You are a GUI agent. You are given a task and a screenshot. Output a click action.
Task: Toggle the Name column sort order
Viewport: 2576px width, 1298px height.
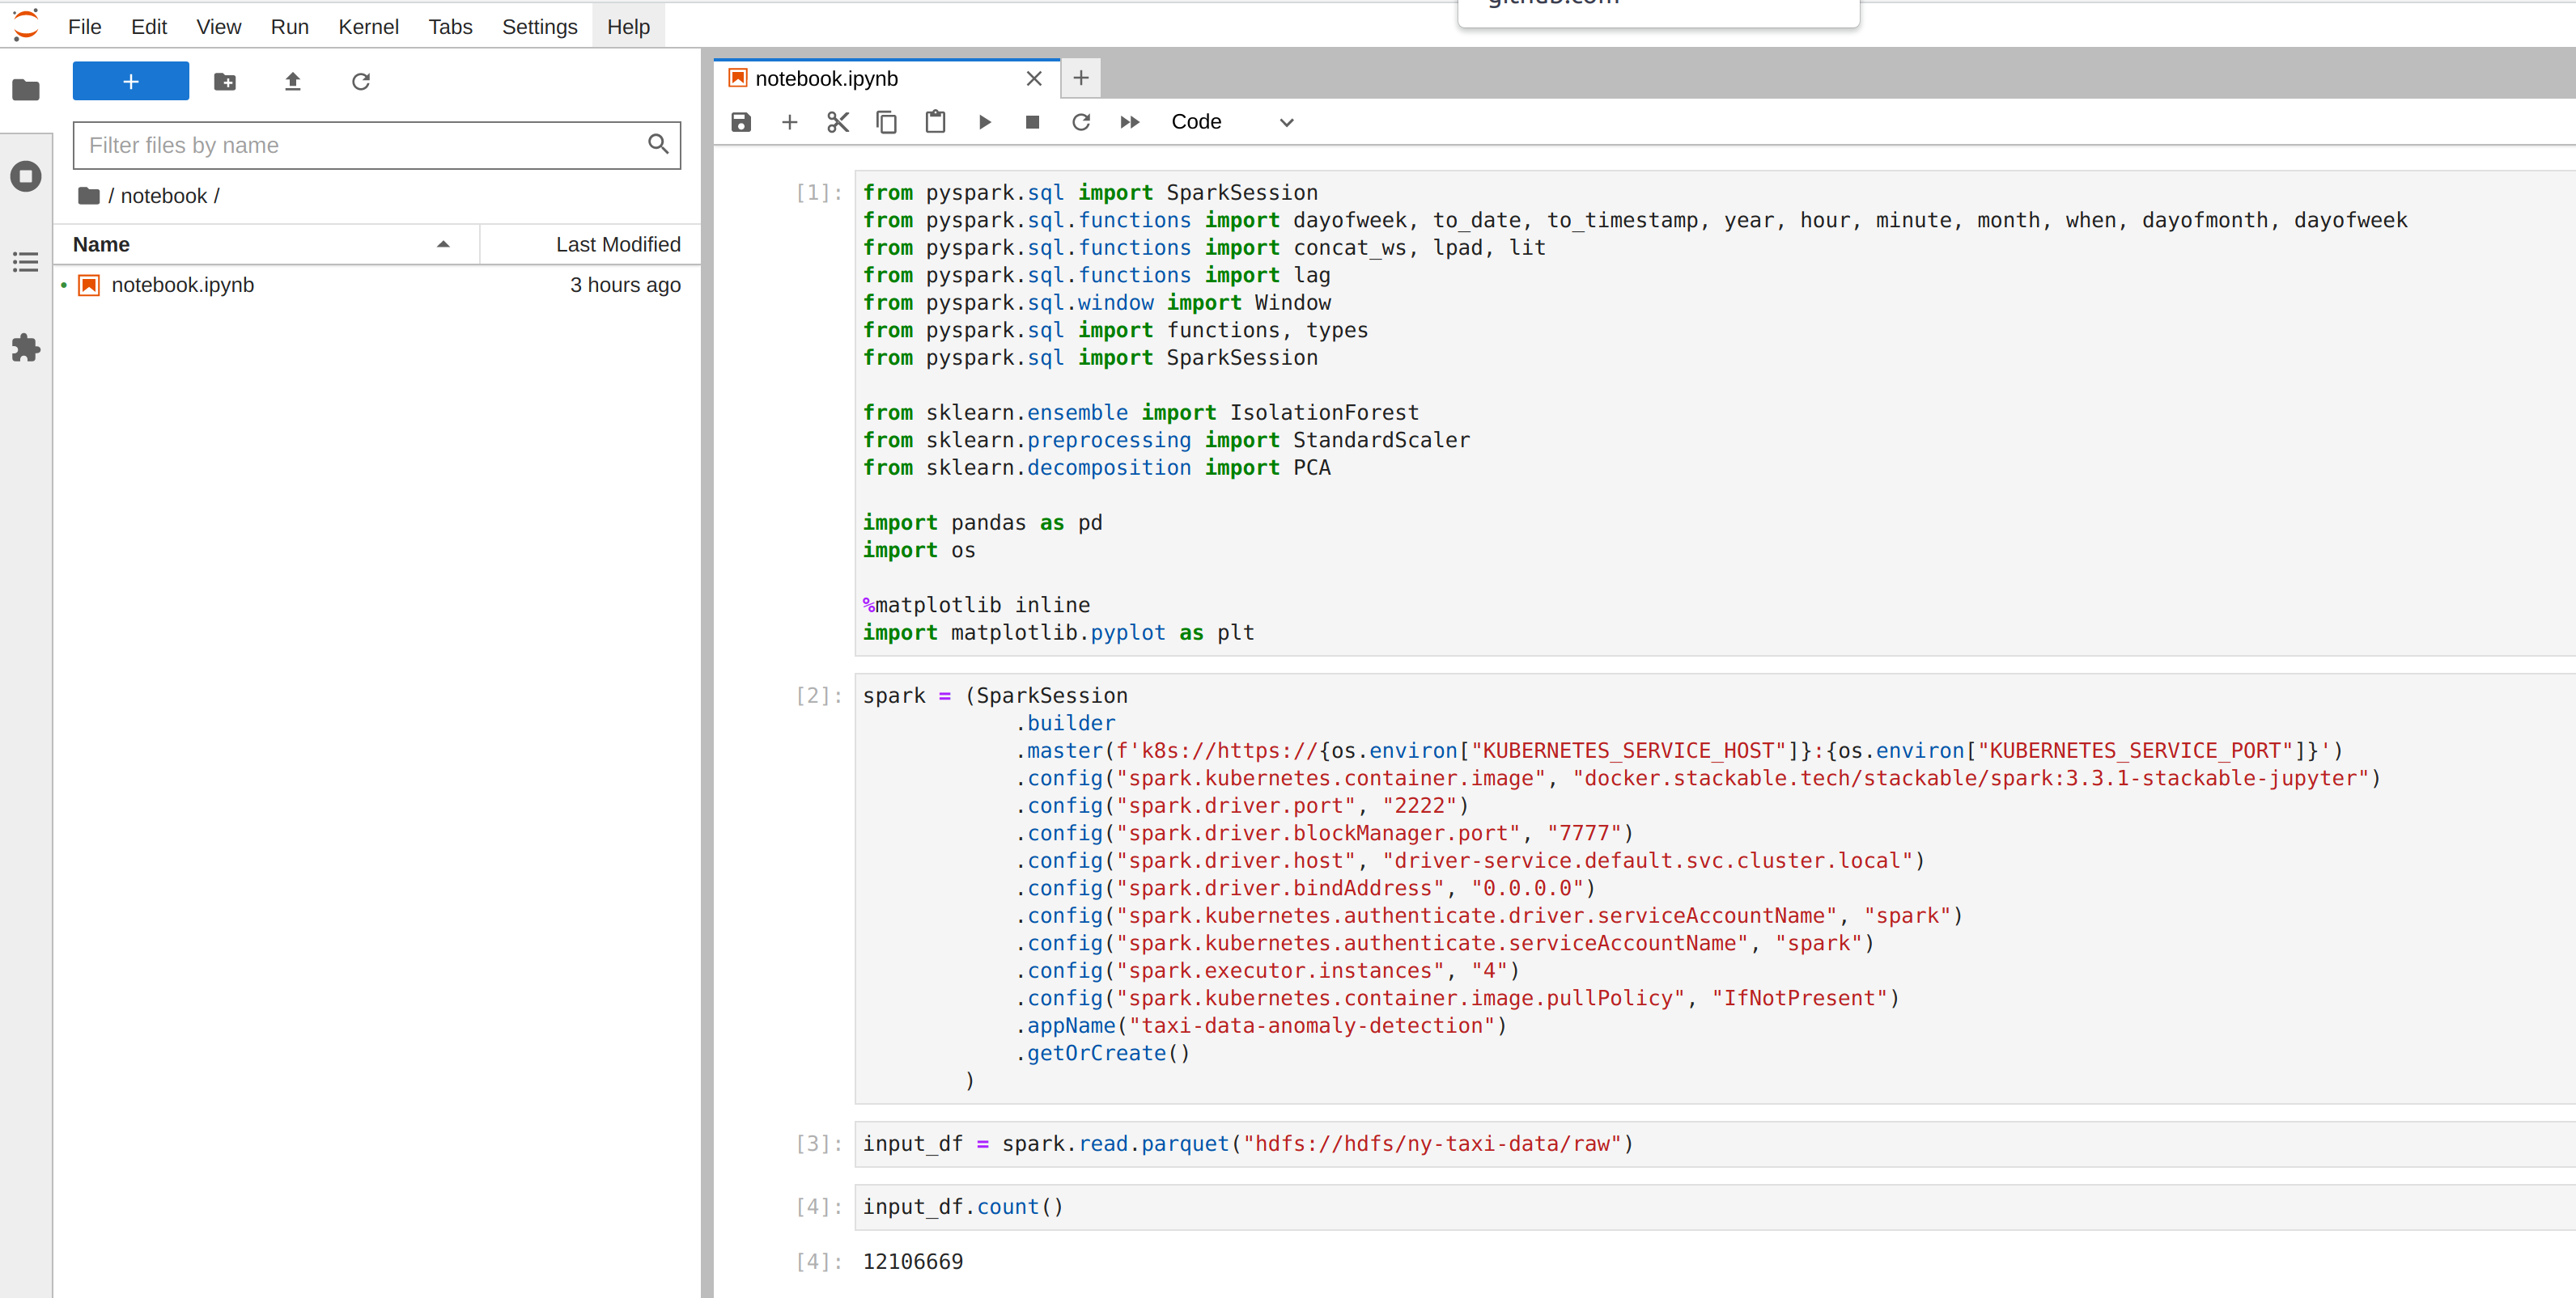tap(100, 243)
